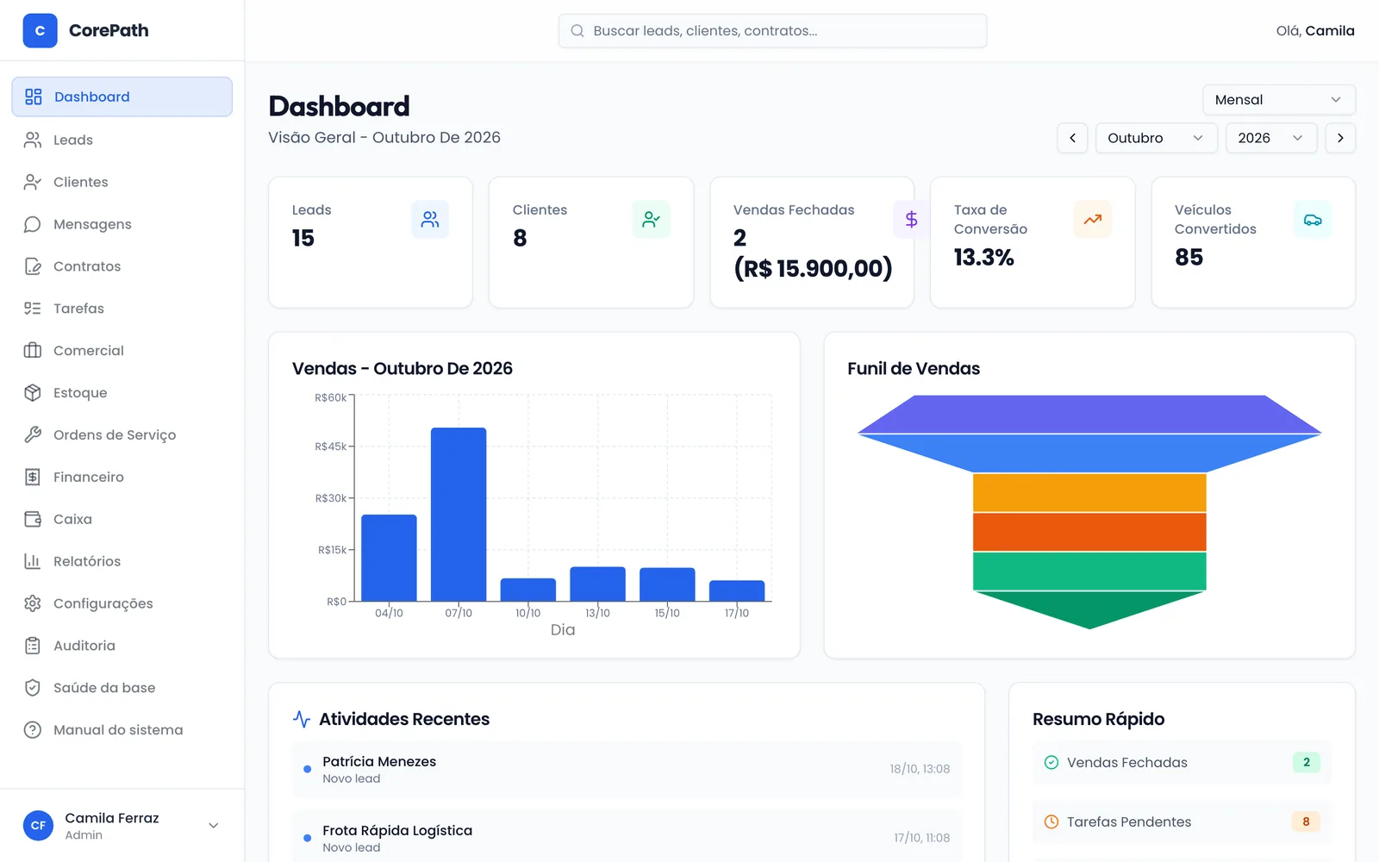Click the Taxa de Conversão trend icon
The image size is (1379, 862).
coord(1093,220)
